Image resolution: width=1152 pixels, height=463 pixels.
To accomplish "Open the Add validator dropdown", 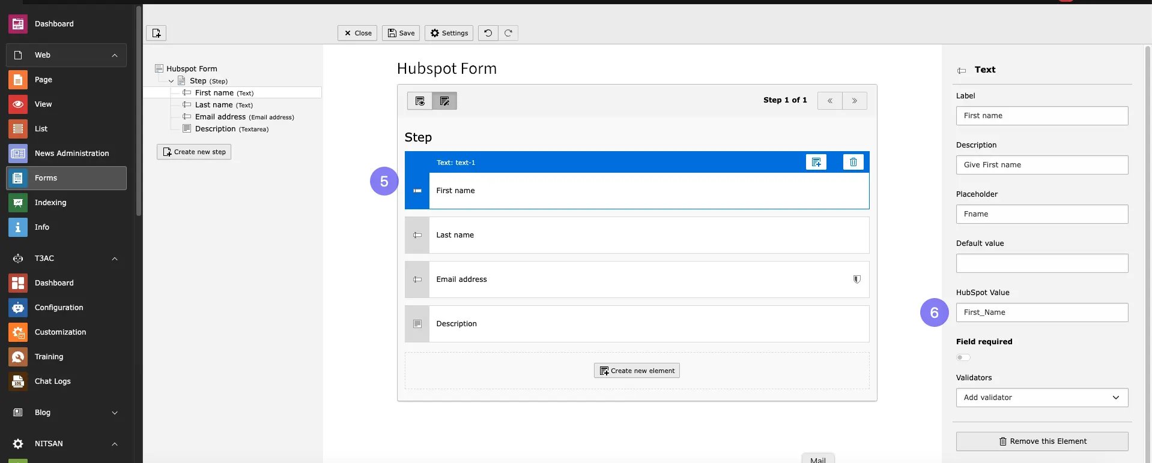I will click(1042, 398).
